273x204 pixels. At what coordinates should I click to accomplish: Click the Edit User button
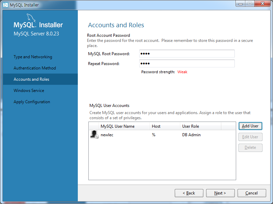pyautogui.click(x=250, y=137)
